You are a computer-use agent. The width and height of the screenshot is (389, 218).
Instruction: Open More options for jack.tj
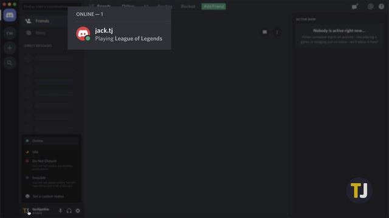point(277,32)
